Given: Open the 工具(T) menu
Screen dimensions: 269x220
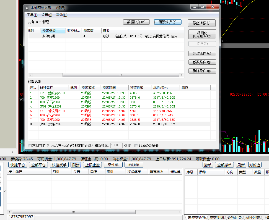Looking at the screenshot, I should click(x=32, y=15).
